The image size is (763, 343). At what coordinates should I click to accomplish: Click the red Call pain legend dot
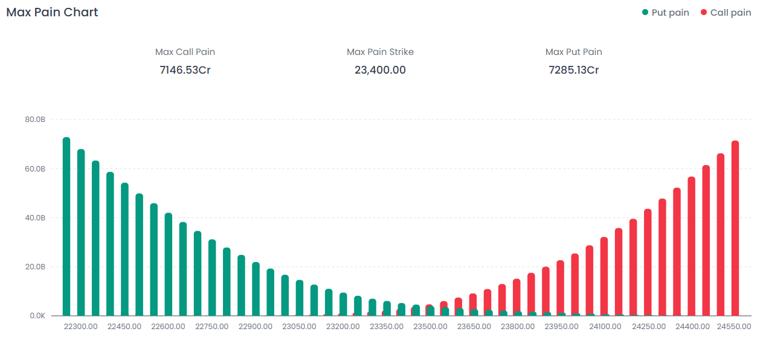704,13
